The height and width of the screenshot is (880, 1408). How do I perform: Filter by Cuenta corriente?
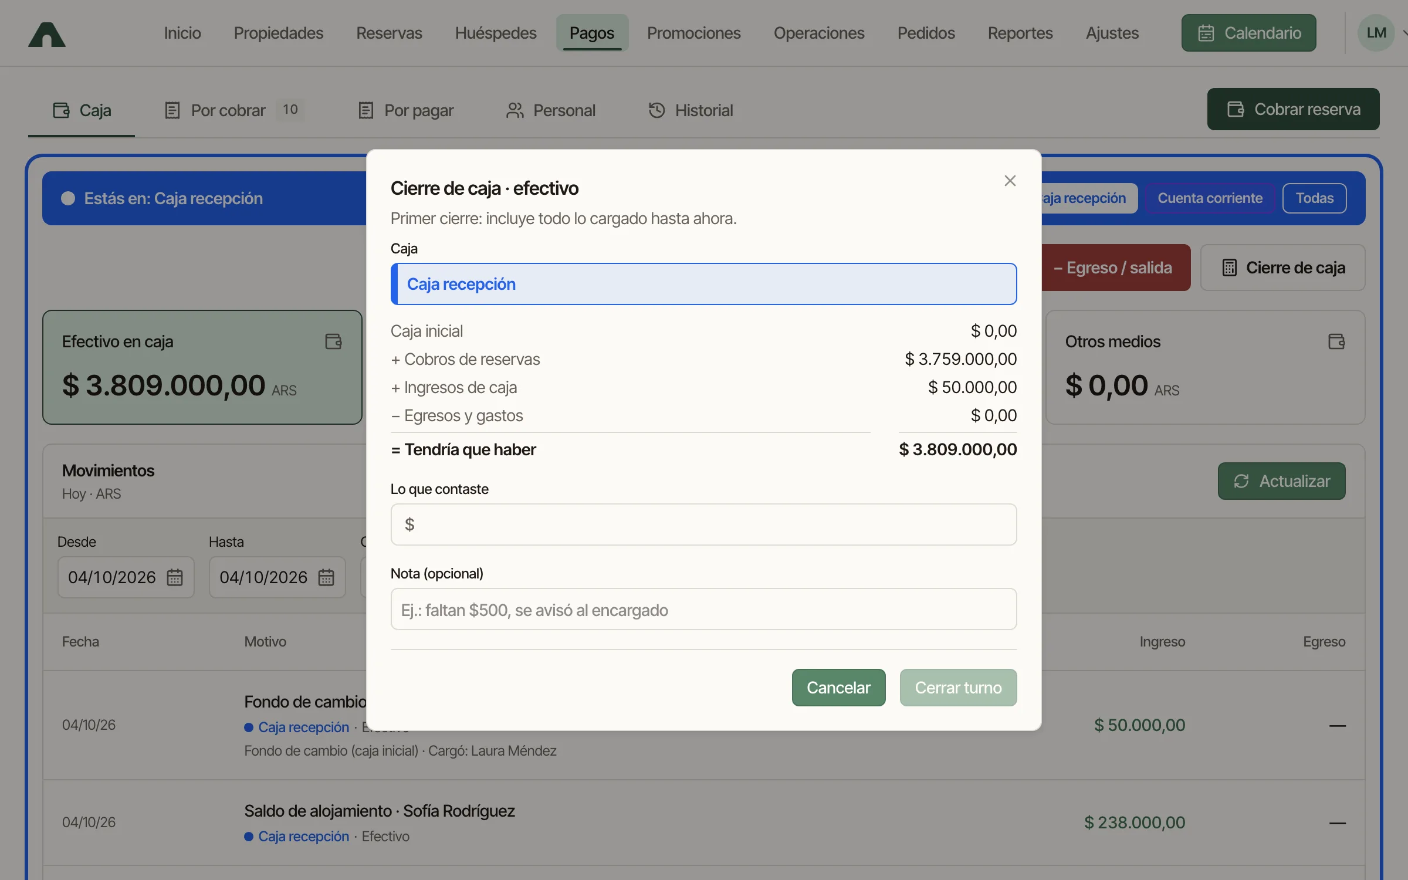pos(1210,198)
